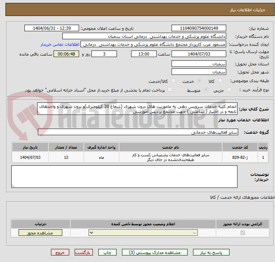Click service code ژ-82-829 cell
275x262 pixels.
pos(240,157)
